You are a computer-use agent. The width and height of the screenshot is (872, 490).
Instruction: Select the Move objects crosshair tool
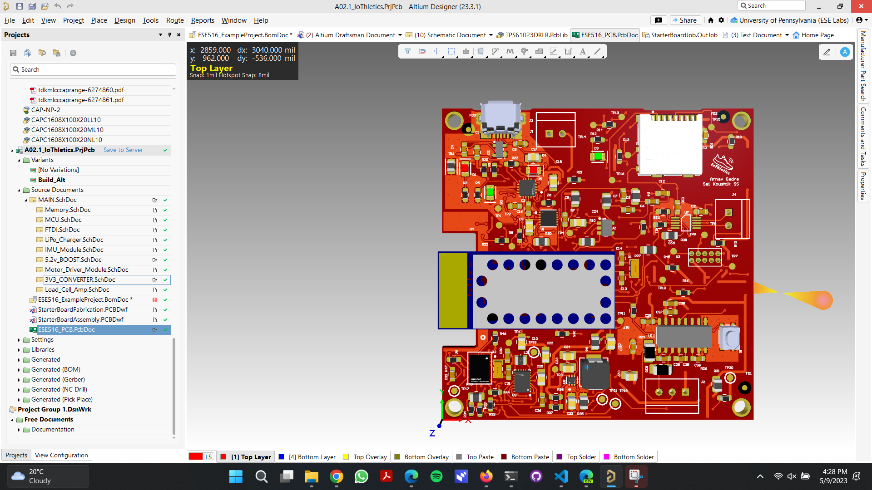point(436,52)
